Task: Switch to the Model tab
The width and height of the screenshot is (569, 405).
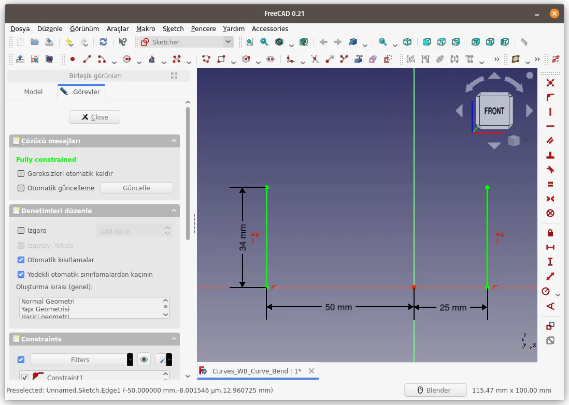Action: (x=33, y=92)
